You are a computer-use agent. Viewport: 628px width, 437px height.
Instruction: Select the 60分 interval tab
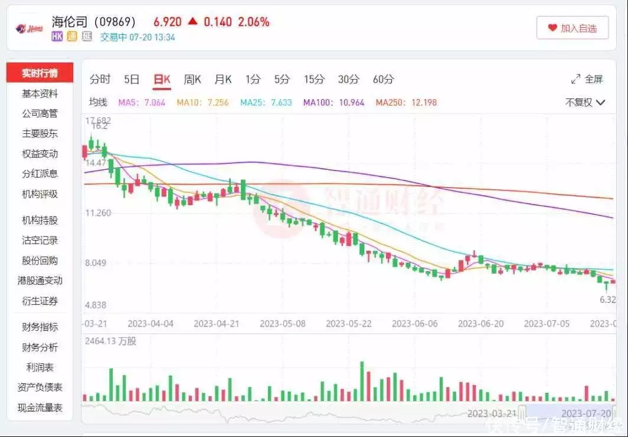tap(383, 79)
